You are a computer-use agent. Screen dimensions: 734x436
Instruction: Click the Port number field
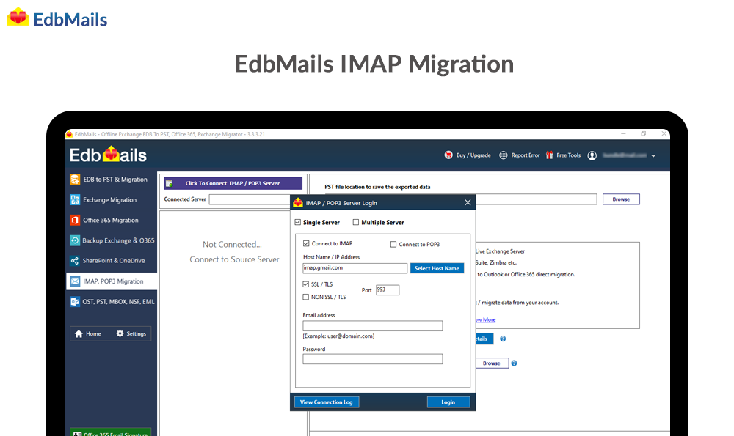point(388,289)
